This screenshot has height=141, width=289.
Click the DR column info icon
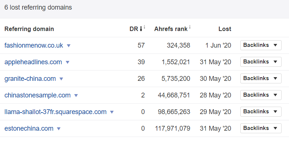point(145,27)
